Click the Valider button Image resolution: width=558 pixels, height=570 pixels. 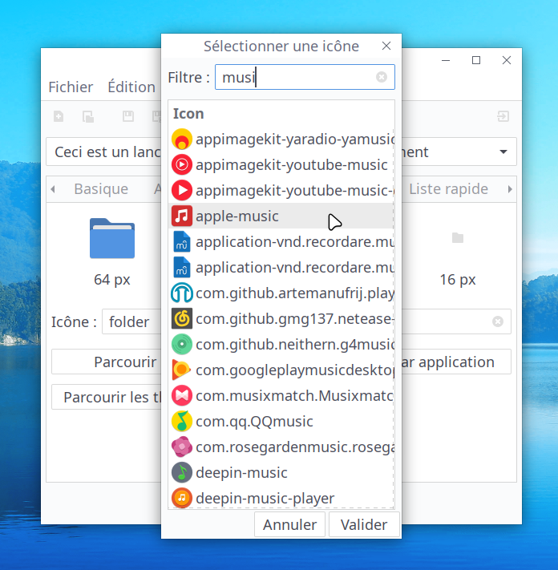coord(364,525)
